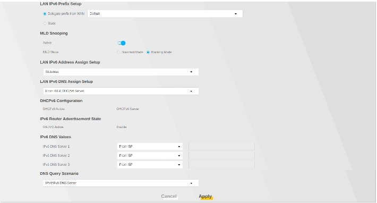
Task: Toggle the MLD Snooping Active switch
Action: (122, 43)
